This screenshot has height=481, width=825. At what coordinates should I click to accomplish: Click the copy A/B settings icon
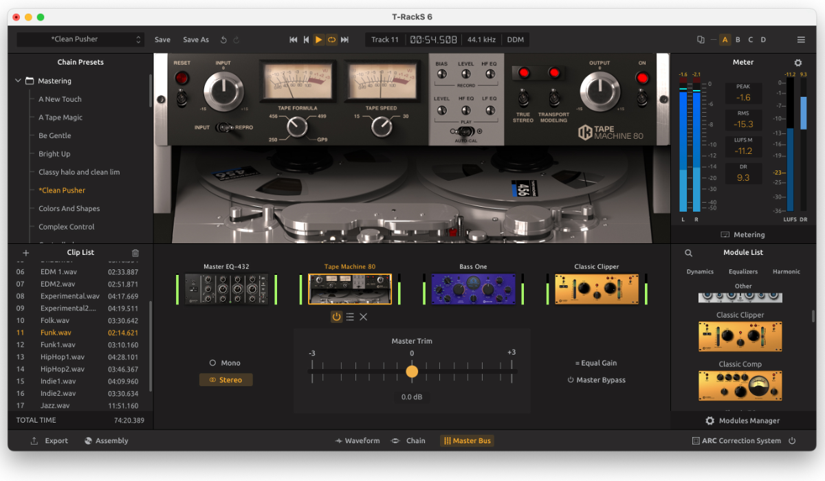pos(701,40)
